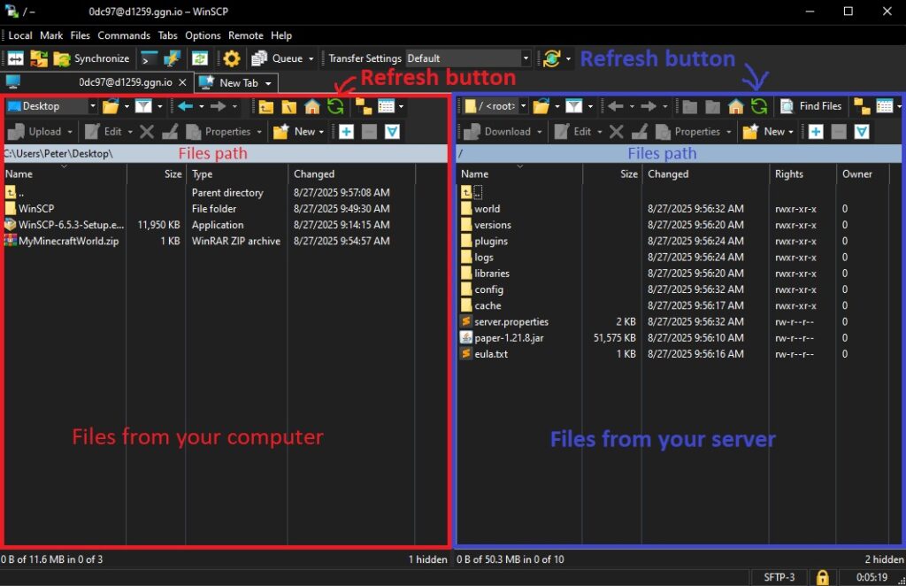Image resolution: width=906 pixels, height=586 pixels.
Task: Go to local root directory icon
Action: pos(289,106)
